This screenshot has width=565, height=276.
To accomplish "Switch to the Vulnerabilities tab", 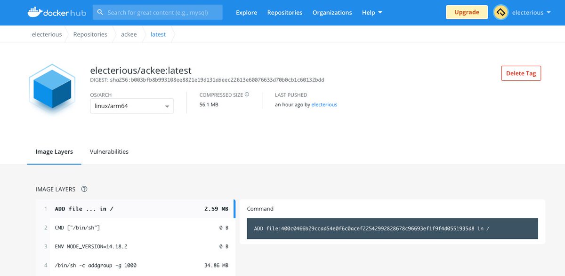I will pos(109,152).
